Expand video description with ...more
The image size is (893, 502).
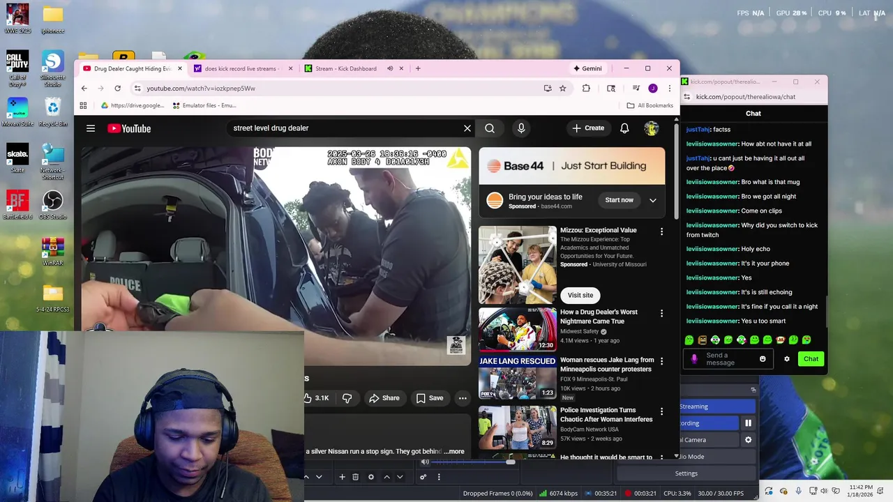[453, 451]
